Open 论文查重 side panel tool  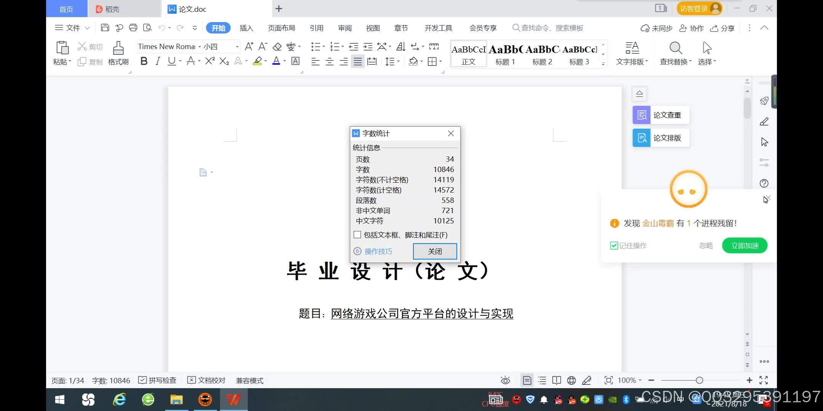click(x=661, y=115)
